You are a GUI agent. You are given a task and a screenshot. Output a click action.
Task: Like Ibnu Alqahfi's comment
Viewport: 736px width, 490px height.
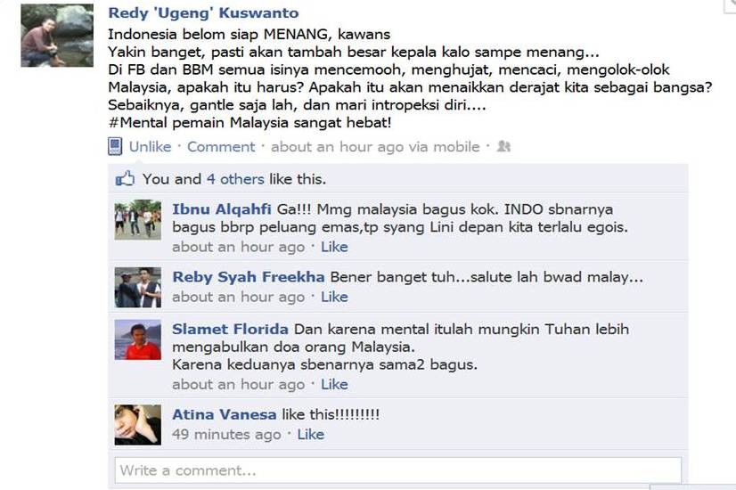[x=334, y=247]
